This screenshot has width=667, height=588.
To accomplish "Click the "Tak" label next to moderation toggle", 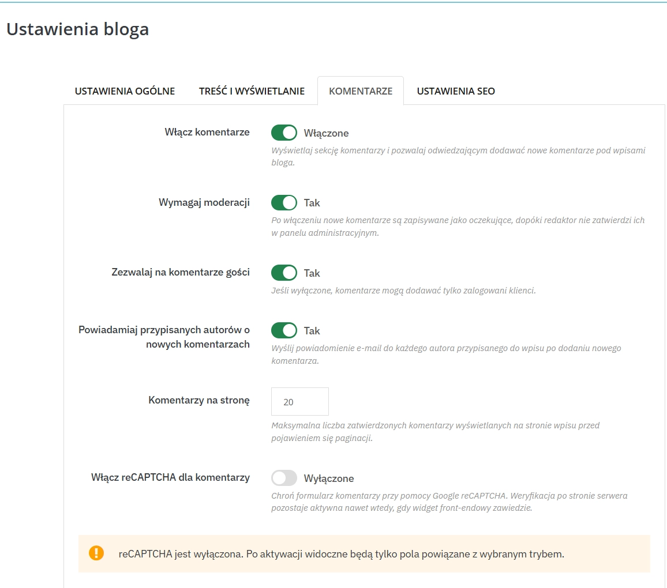I will point(312,202).
